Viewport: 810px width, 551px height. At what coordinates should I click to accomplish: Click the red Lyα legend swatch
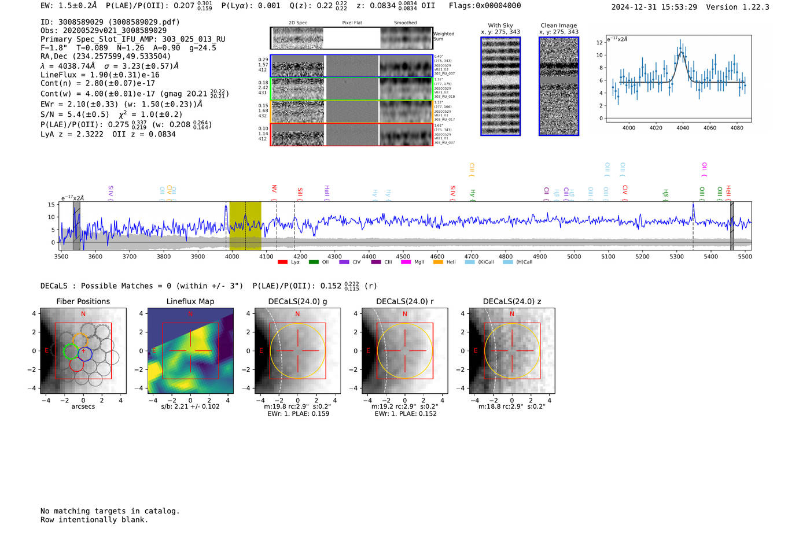pos(282,262)
